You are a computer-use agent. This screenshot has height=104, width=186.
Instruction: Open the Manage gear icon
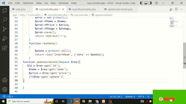pos(5,89)
